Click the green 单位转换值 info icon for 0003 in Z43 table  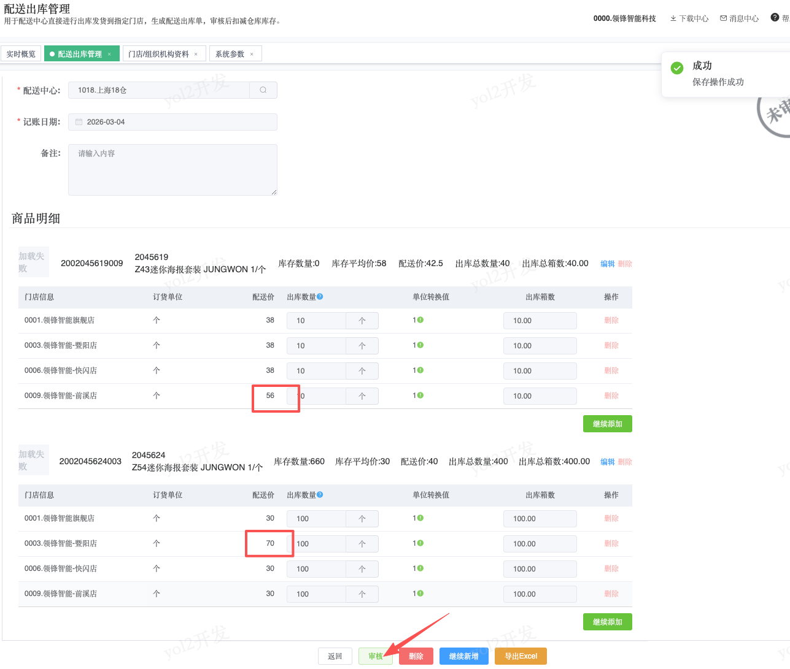[420, 345]
